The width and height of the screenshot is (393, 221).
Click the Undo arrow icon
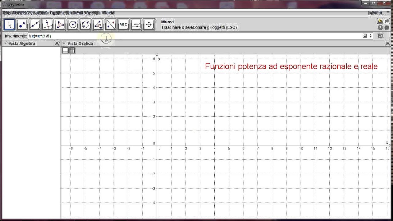(x=380, y=21)
